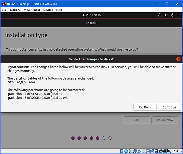Click the 'Installation type' heading
183x154 pixels.
click(26, 35)
